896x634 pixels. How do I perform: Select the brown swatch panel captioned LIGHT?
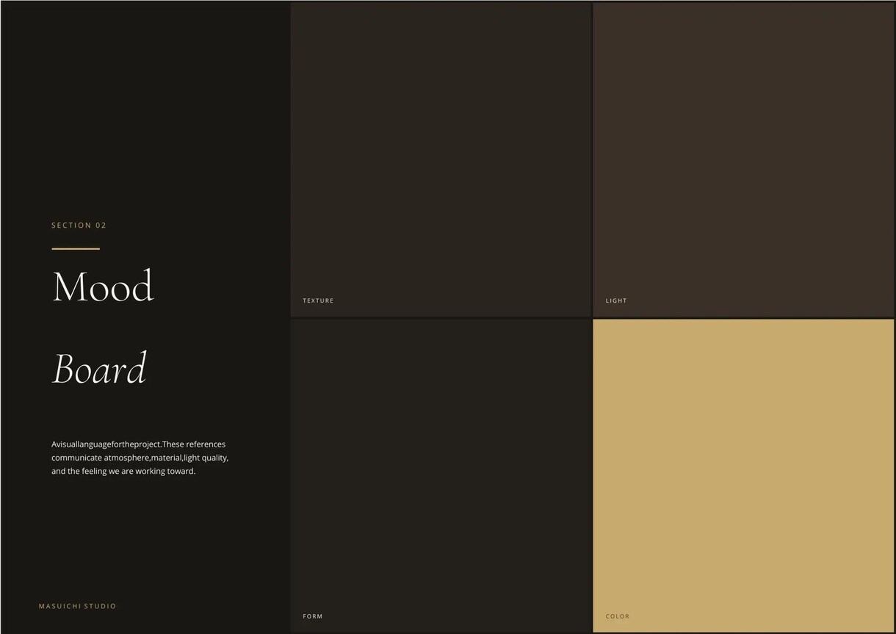coord(743,159)
